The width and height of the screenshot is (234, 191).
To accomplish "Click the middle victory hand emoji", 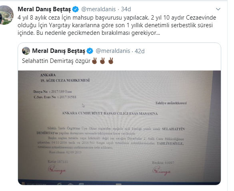I will coord(102,61).
